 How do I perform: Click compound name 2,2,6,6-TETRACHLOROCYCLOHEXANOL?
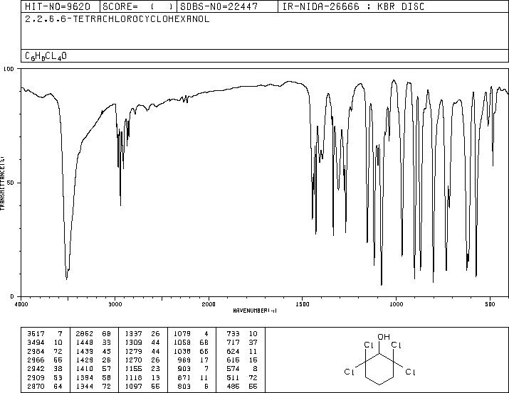point(117,19)
